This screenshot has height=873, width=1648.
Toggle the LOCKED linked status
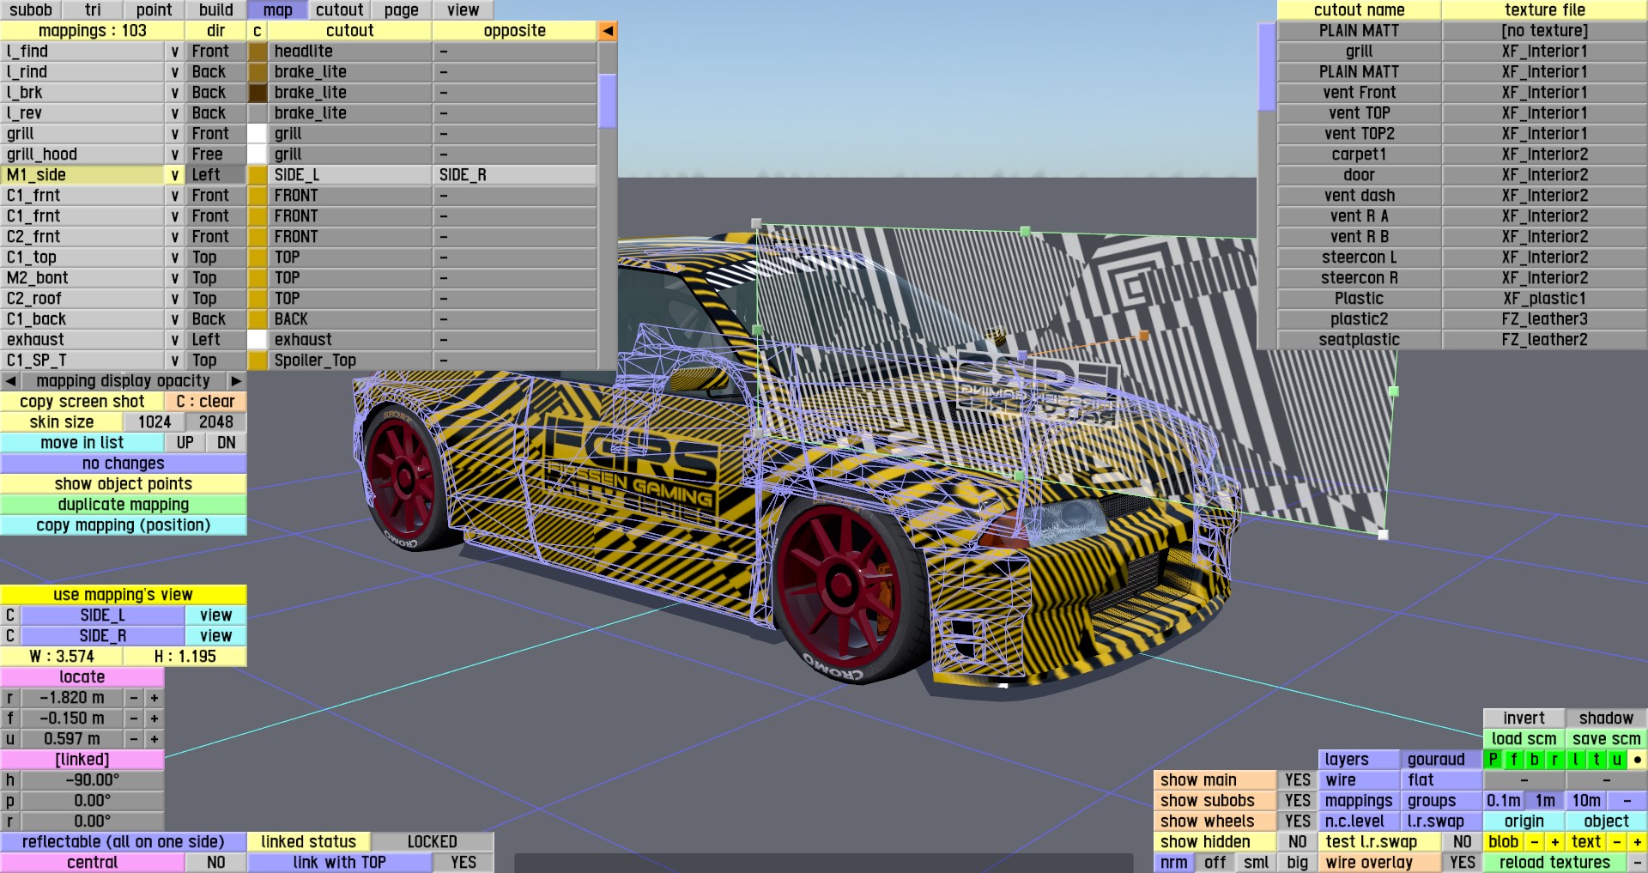(433, 842)
